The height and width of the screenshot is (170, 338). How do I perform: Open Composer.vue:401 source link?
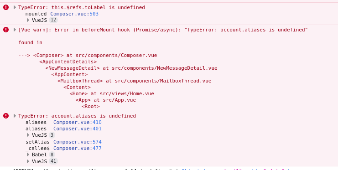(78, 129)
